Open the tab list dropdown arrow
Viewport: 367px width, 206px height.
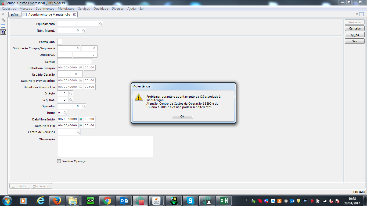click(x=357, y=14)
